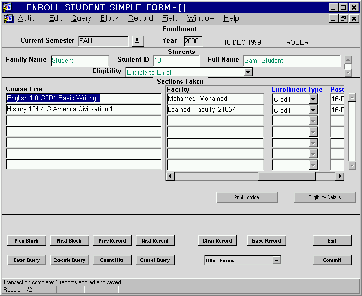
Task: Click the Year field showing 2000
Action: point(193,41)
